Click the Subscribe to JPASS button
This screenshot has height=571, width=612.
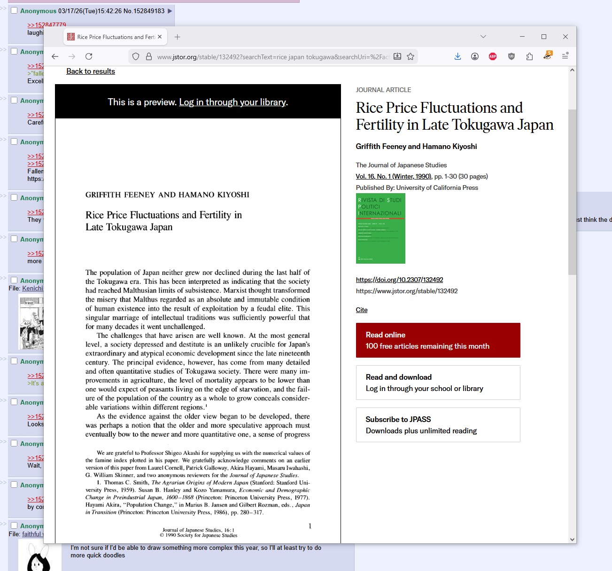(x=438, y=425)
